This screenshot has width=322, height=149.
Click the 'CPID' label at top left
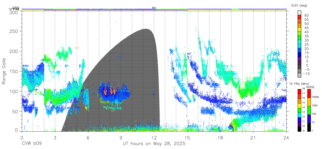16,8
